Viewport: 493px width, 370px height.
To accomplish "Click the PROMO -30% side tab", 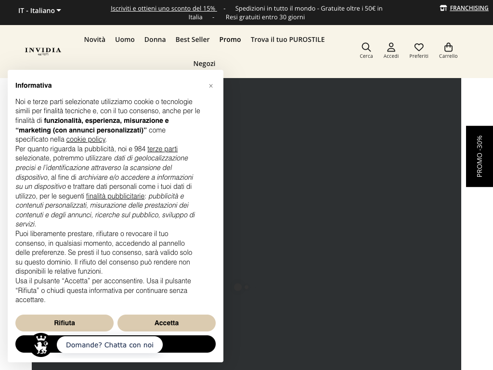I will click(479, 156).
